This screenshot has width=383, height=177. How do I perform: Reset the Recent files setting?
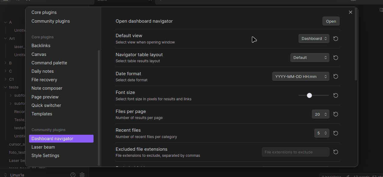click(335, 133)
